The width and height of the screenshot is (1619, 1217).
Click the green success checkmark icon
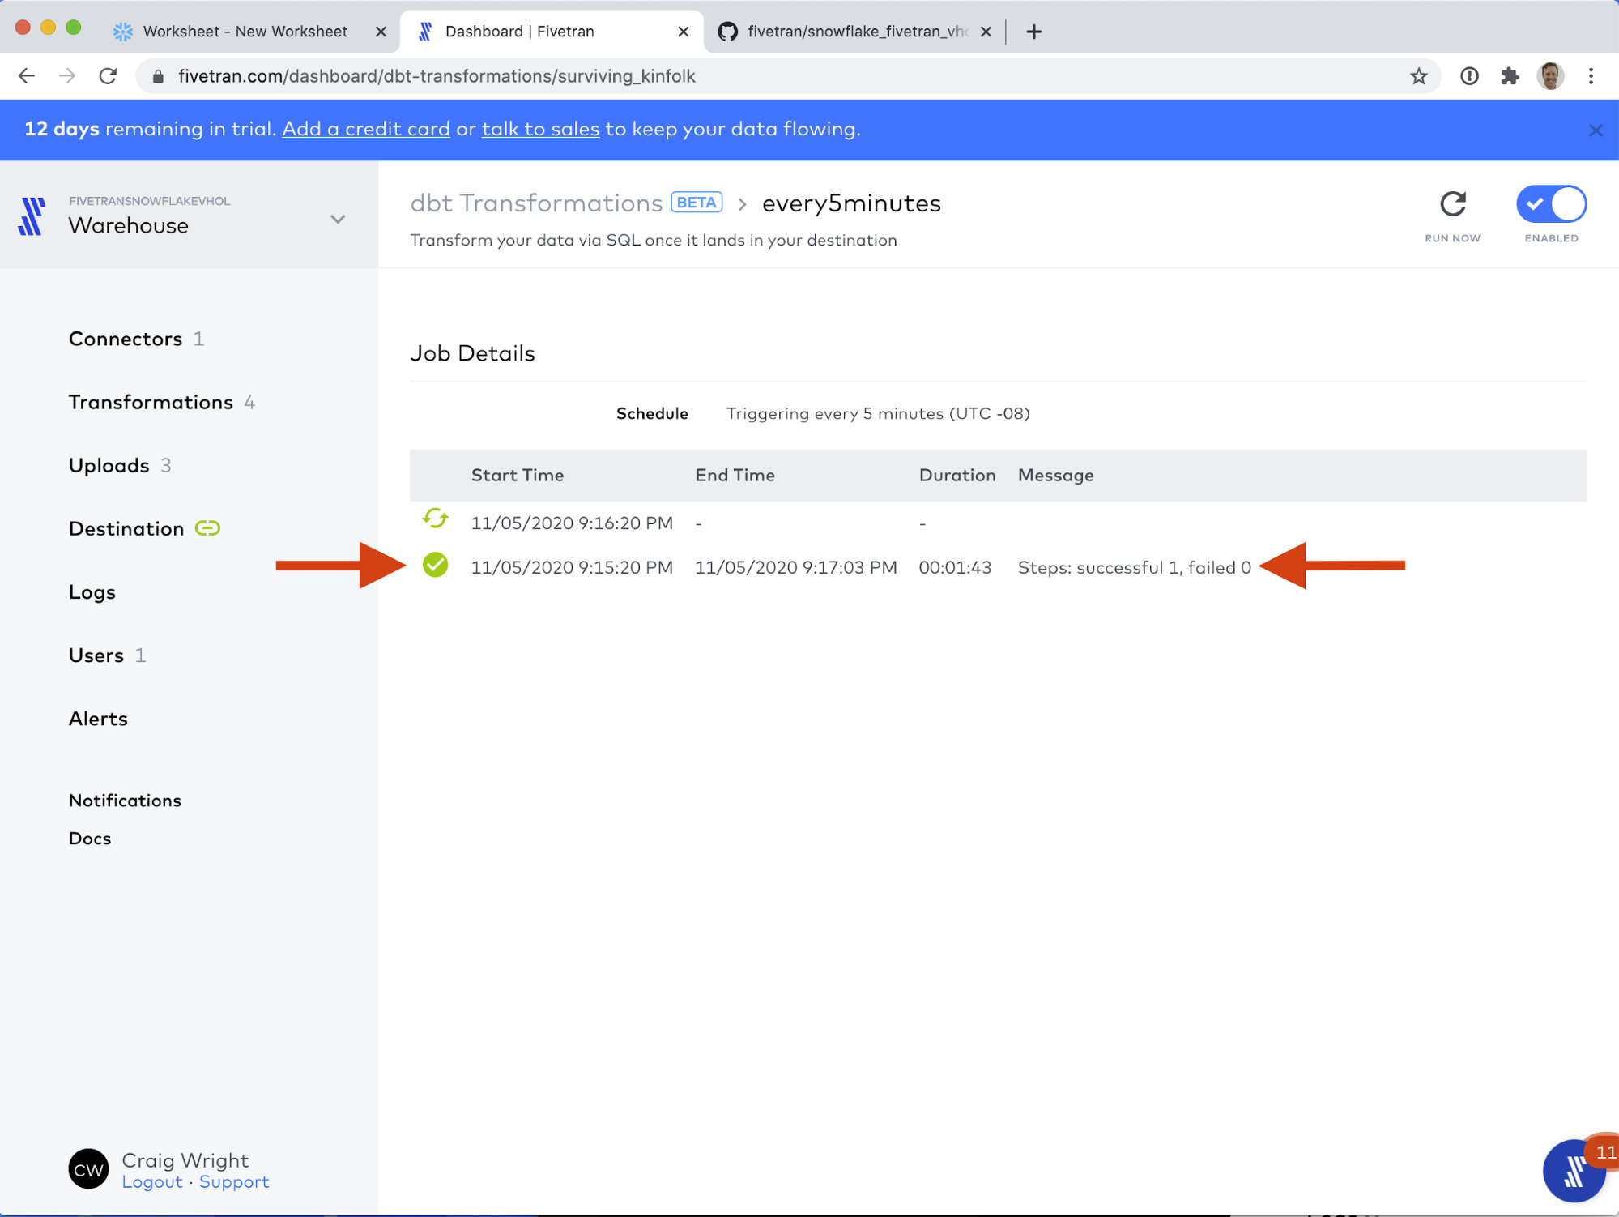[436, 566]
